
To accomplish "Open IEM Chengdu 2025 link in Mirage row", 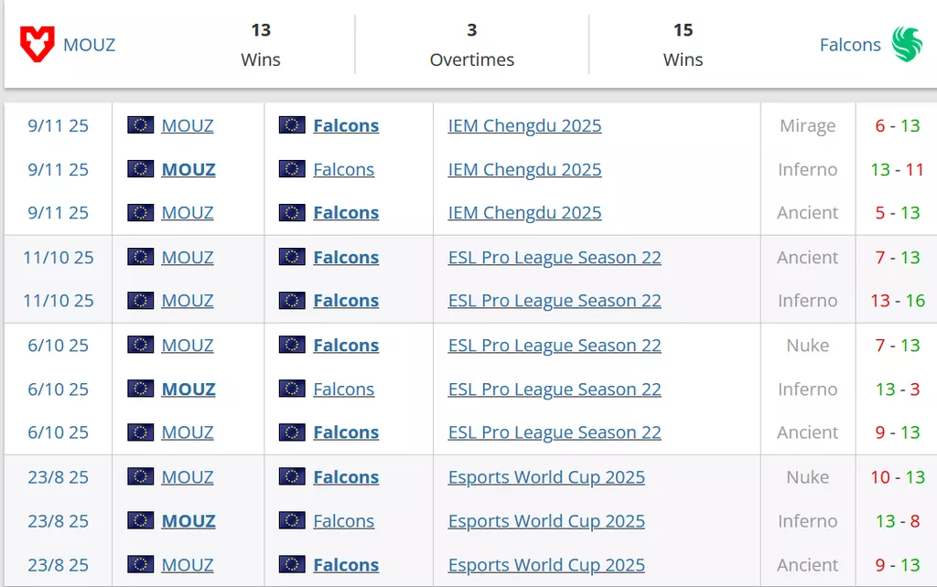I will tap(524, 125).
